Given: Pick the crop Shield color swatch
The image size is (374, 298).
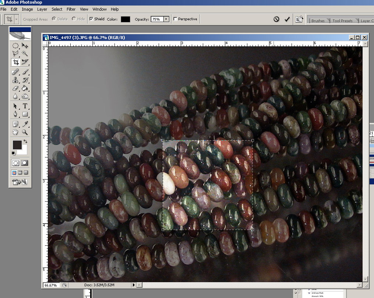Looking at the screenshot, I should 126,19.
